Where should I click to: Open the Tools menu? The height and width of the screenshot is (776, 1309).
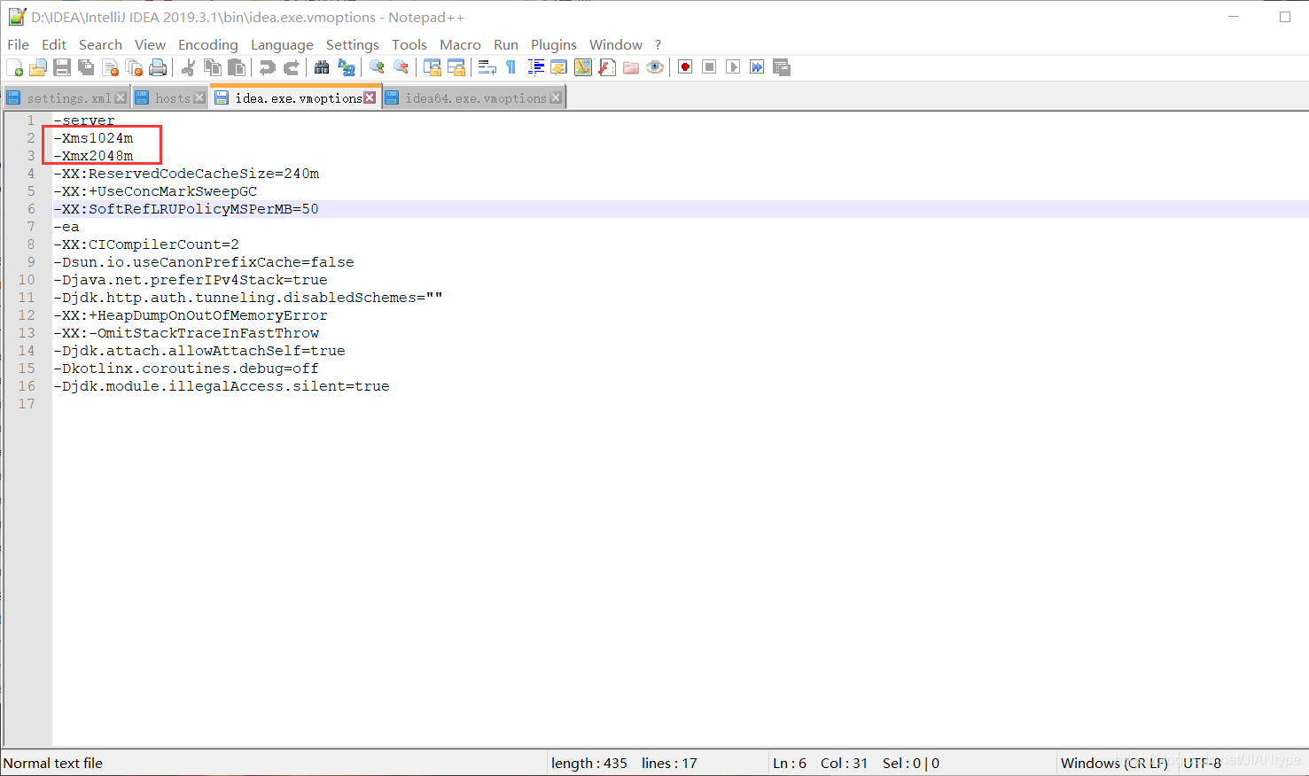point(409,44)
